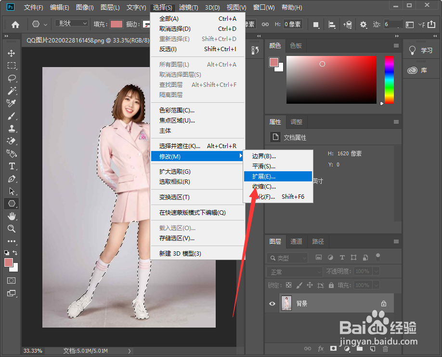Toggle lock all on the layer
442x357 pixels.
click(331, 285)
